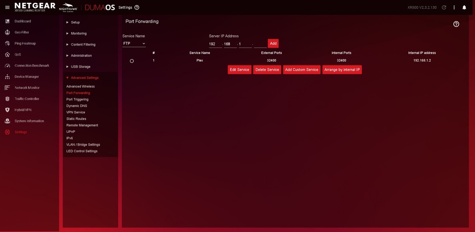Click the Nighthawk Pro Gaming logo

coord(69,7)
